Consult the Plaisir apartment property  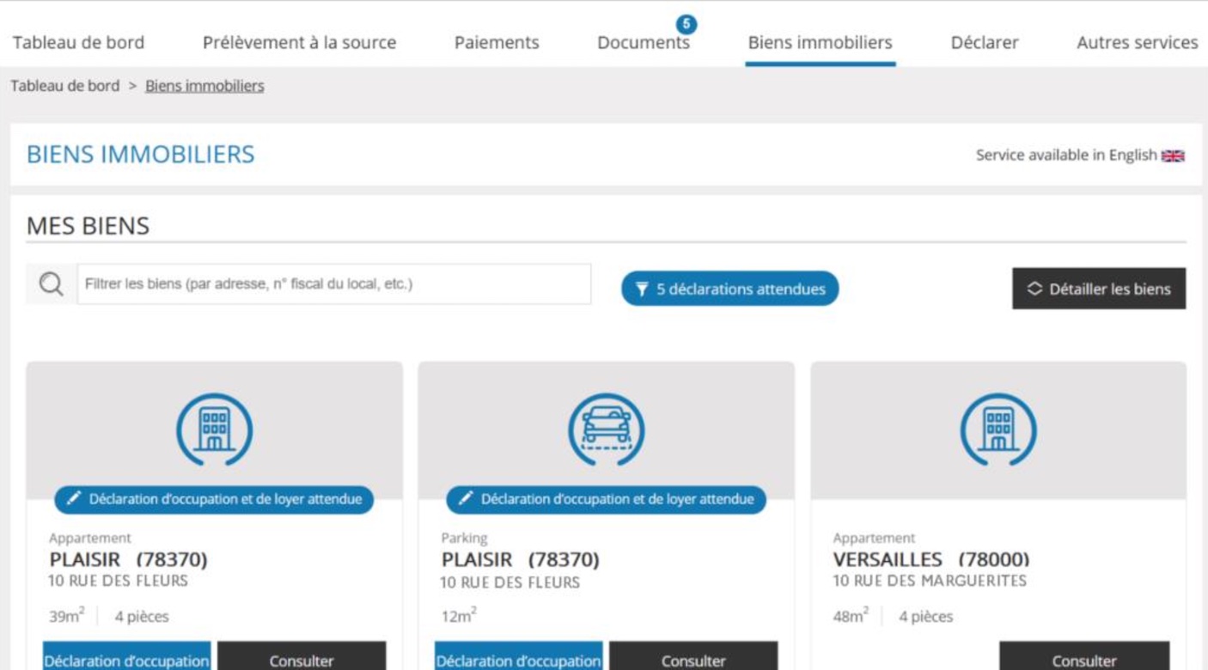(302, 657)
